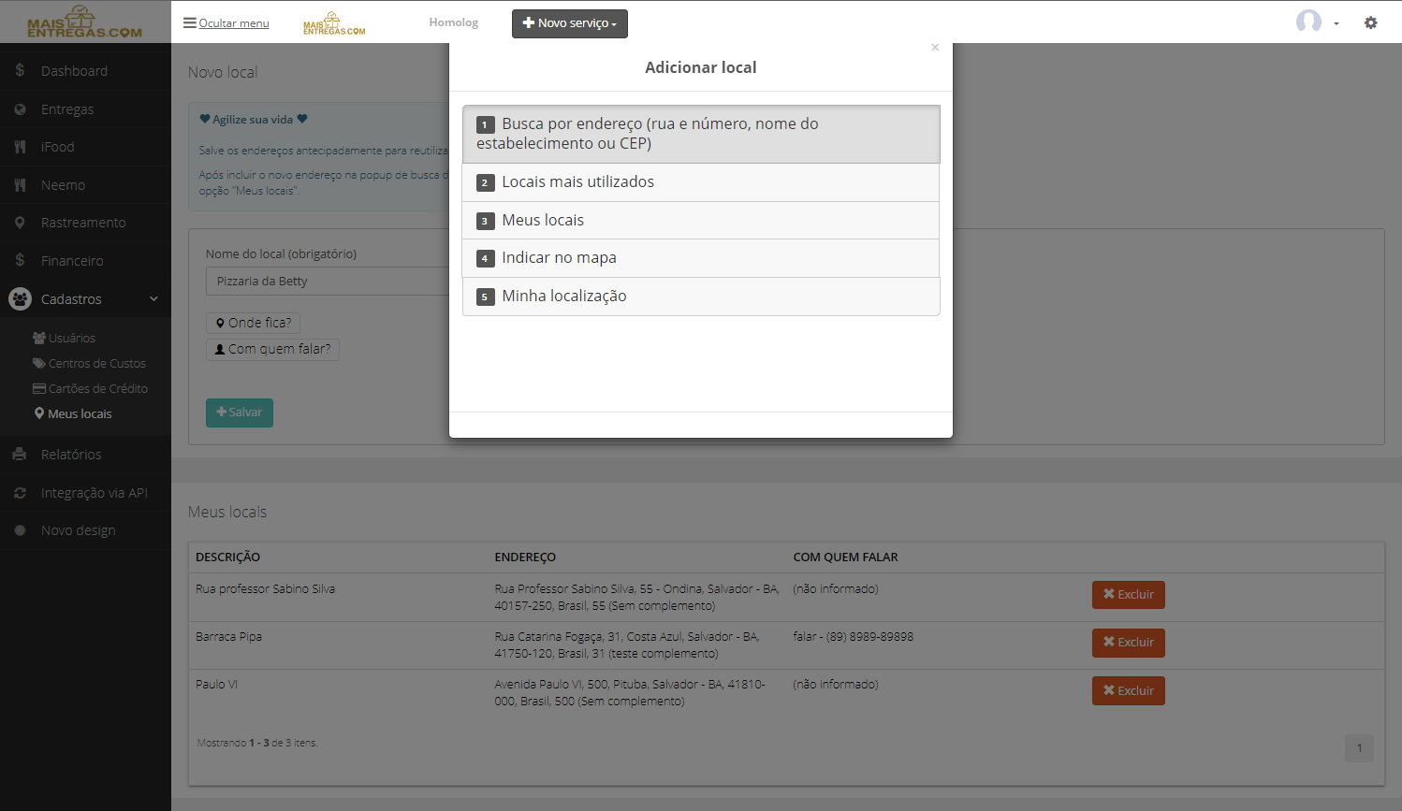Click the Com quem falar? button
Screen dimensions: 1402x811
tap(272, 349)
